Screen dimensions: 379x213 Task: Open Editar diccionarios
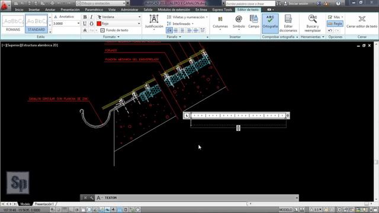point(288,23)
